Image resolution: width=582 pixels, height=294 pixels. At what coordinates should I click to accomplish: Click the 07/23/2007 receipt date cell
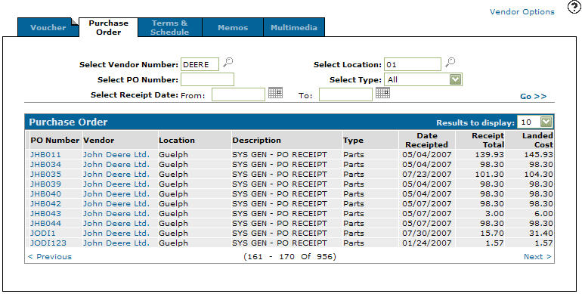tap(427, 174)
